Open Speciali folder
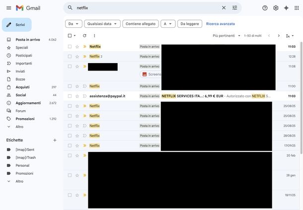The image size is (303, 210). pyautogui.click(x=22, y=48)
